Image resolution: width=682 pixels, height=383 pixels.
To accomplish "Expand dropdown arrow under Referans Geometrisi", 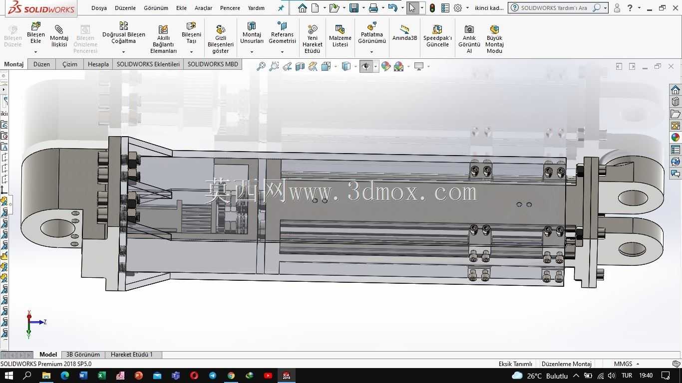I will (x=282, y=52).
